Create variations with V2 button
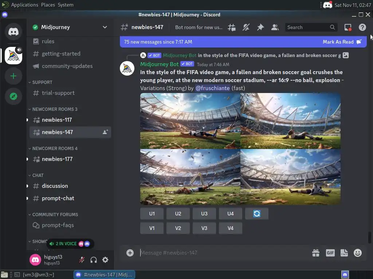Image resolution: width=373 pixels, height=279 pixels. pyautogui.click(x=178, y=228)
